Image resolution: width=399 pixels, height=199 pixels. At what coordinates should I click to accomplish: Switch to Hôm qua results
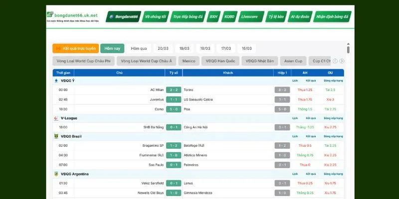[x=139, y=48]
